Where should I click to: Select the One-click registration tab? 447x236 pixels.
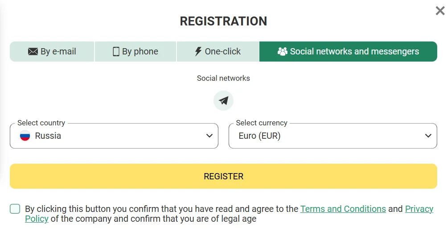click(x=218, y=52)
